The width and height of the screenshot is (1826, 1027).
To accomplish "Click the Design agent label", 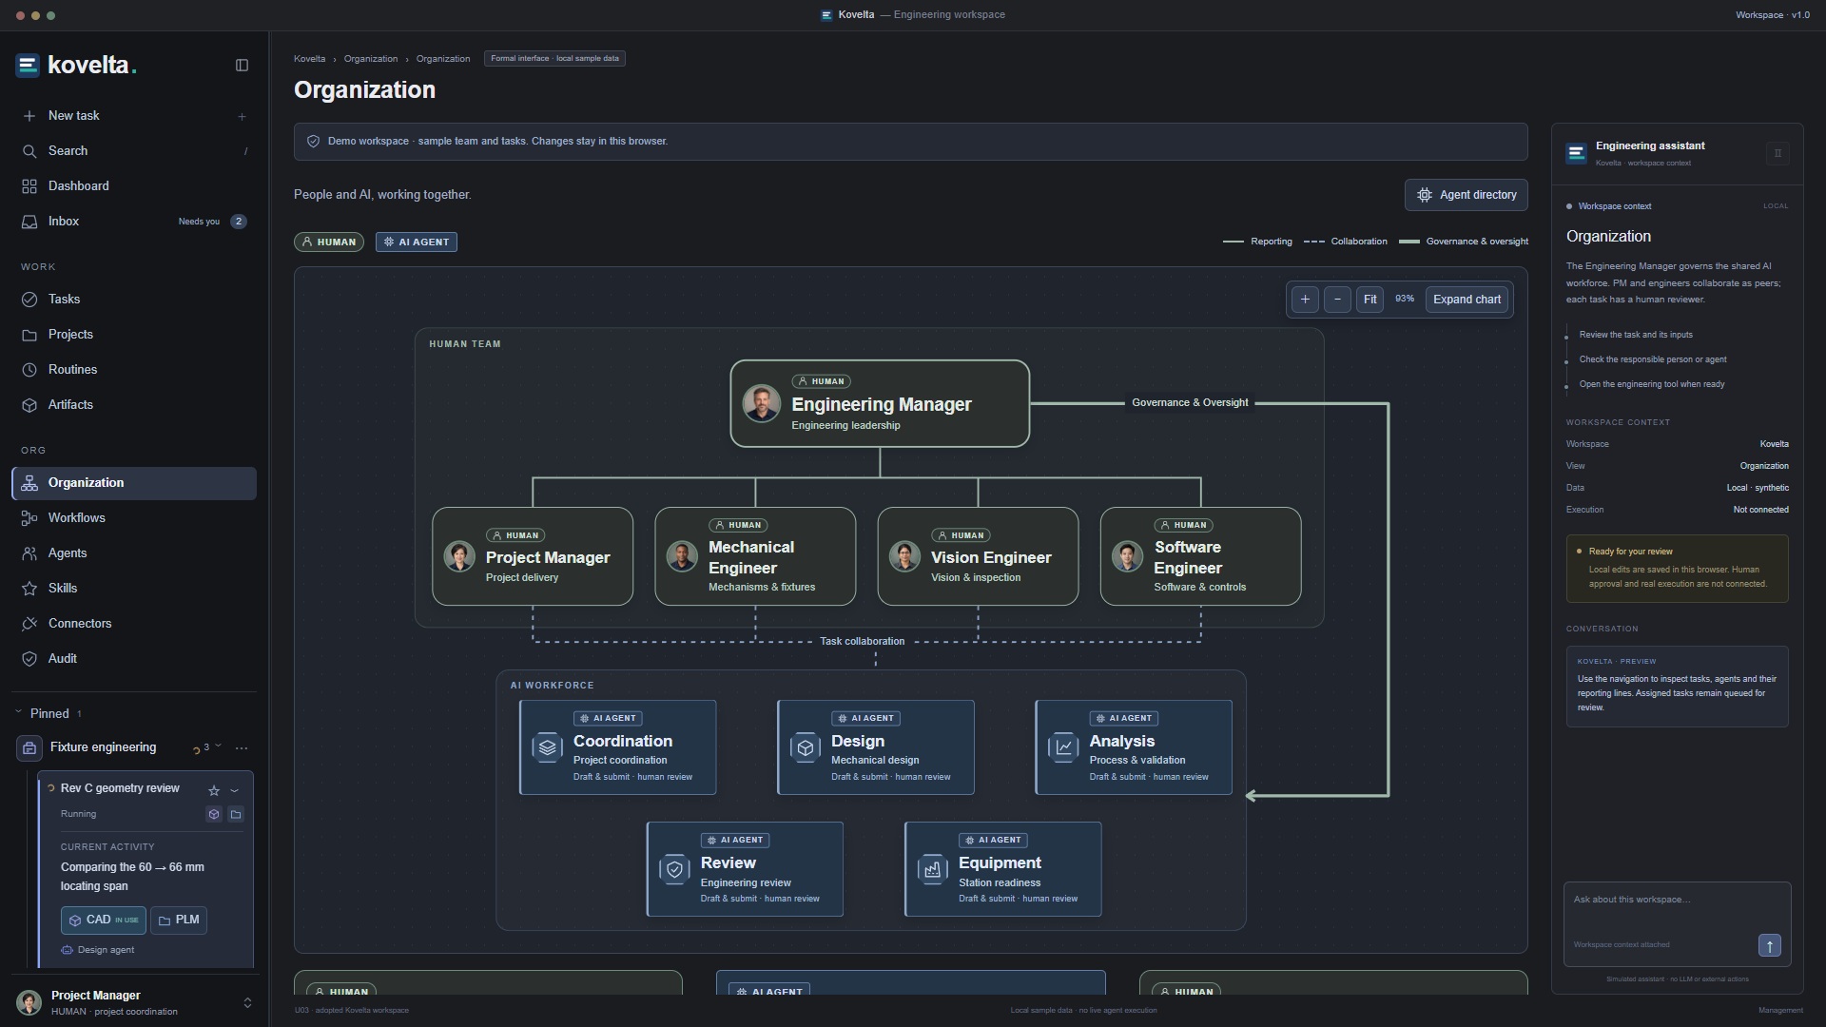I will point(106,950).
